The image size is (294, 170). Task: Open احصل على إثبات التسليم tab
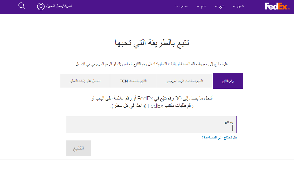(x=85, y=81)
